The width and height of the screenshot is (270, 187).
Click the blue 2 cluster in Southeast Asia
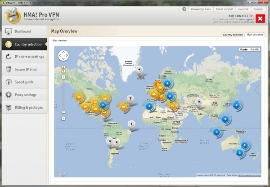225,119
